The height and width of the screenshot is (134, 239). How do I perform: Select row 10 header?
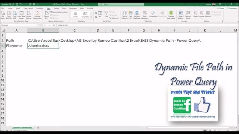pyautogui.click(x=3, y=80)
